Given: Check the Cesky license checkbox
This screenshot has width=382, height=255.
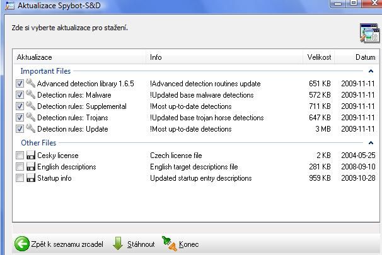Looking at the screenshot, I should [20, 156].
